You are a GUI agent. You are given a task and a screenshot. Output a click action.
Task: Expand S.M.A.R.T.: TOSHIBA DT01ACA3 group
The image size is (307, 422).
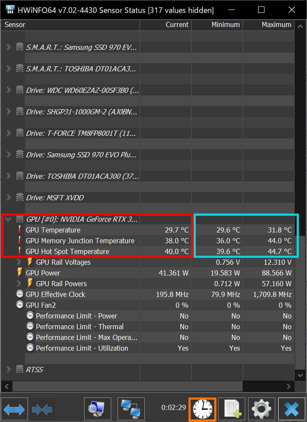pyautogui.click(x=9, y=69)
